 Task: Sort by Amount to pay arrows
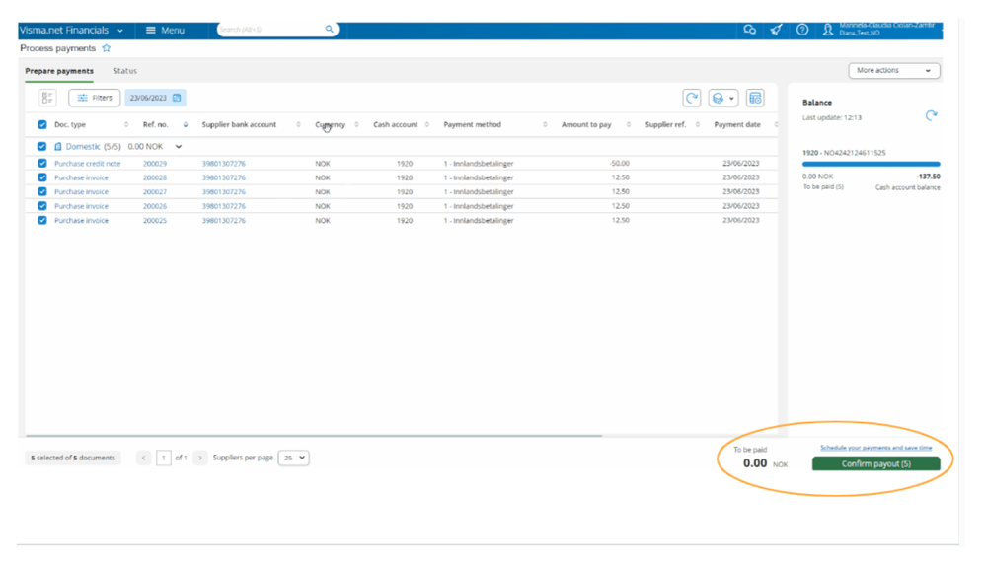[628, 124]
